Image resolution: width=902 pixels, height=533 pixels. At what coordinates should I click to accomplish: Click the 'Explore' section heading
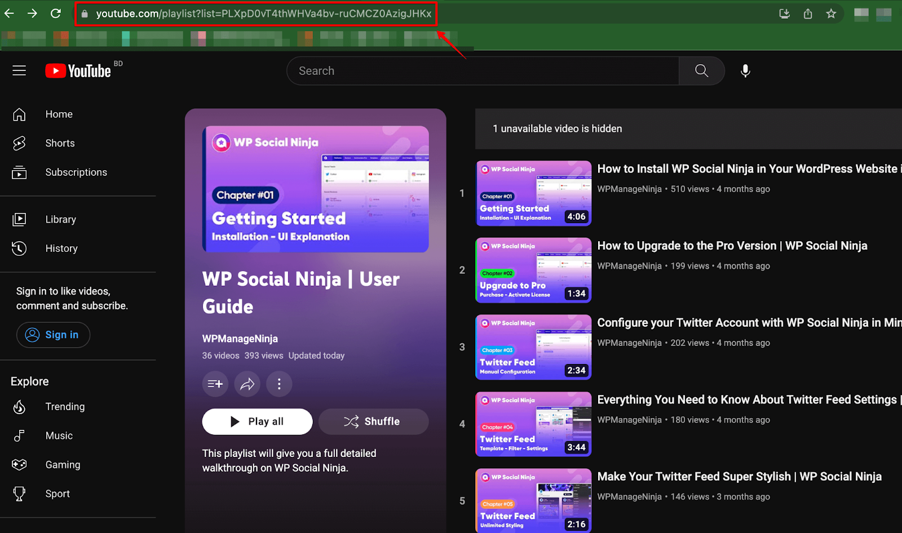tap(30, 381)
